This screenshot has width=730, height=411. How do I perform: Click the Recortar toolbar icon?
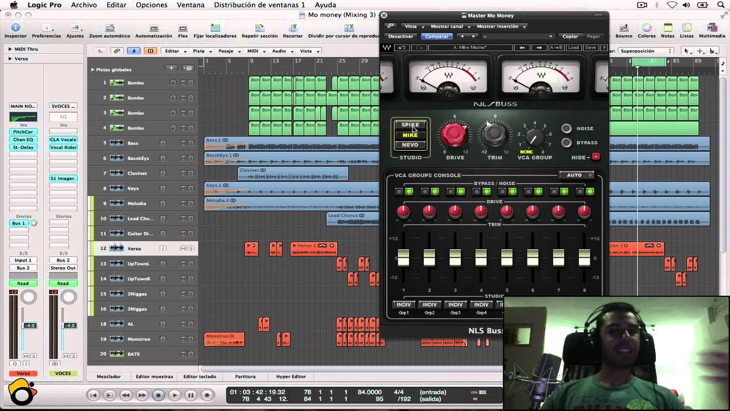coord(293,31)
